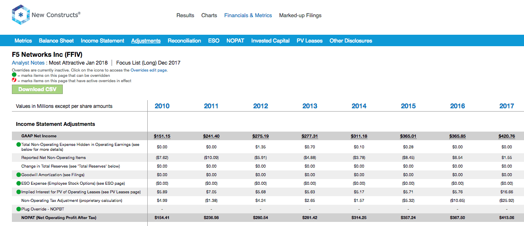Switch to the Metrics tab
524x226 pixels.
click(x=23, y=40)
